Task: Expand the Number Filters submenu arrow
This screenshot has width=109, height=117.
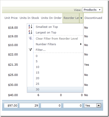Action: point(81,44)
